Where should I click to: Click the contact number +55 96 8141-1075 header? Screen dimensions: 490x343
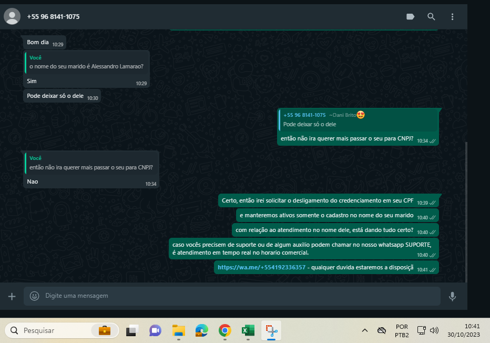(x=54, y=17)
